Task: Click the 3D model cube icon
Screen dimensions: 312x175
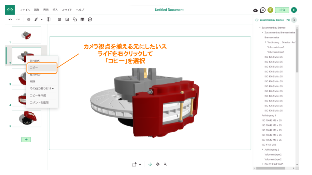Action: pos(29,19)
